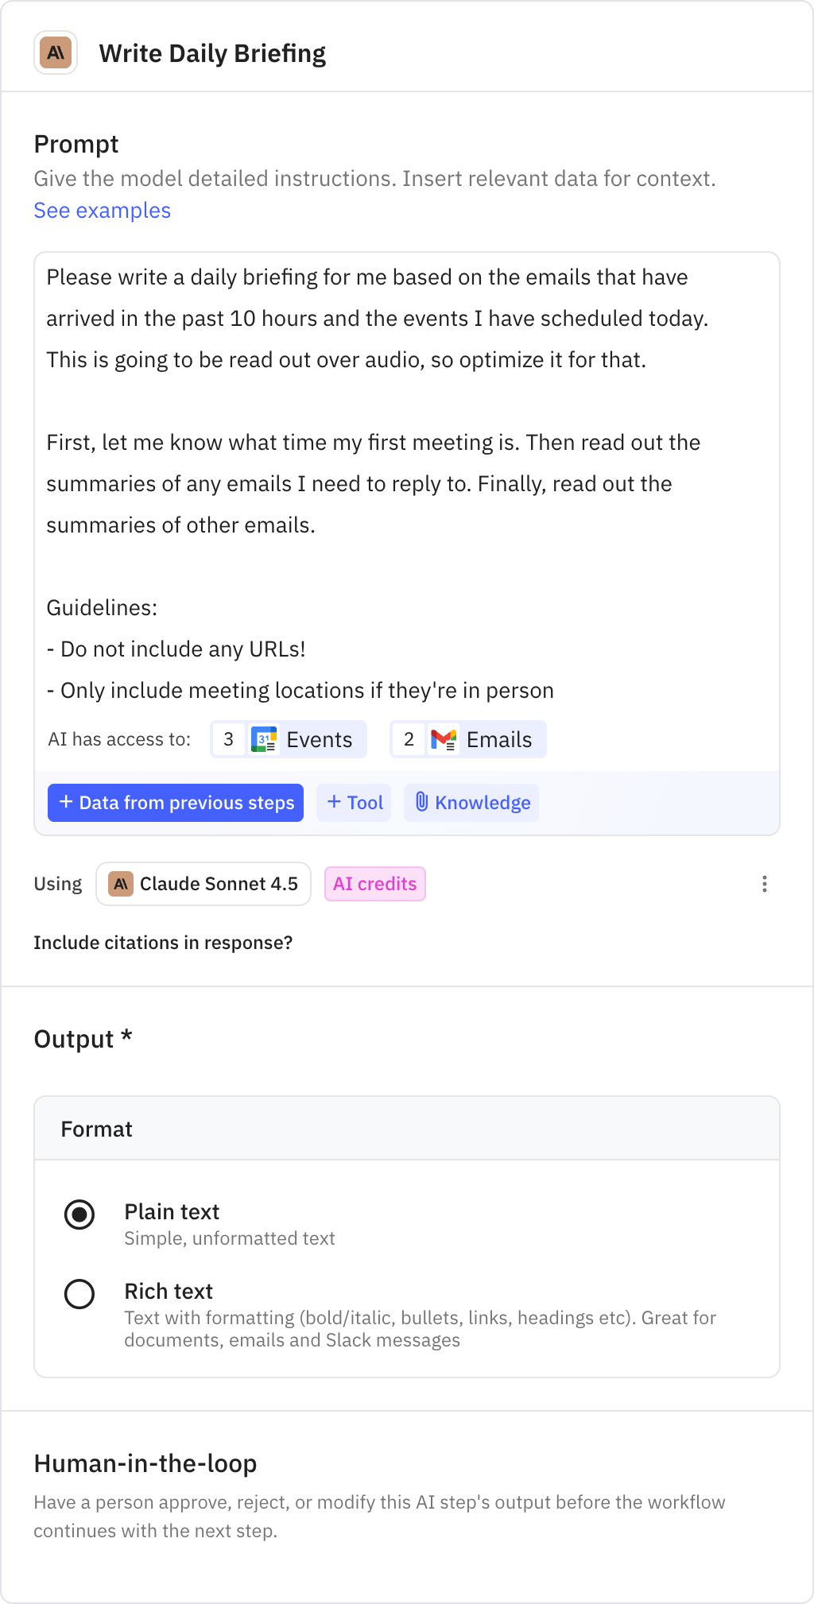Click the 3 Events data chip count
Image resolution: width=814 pixels, height=1604 pixels.
tap(229, 739)
